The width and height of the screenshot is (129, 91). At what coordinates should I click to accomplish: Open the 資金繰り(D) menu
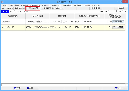46,5
